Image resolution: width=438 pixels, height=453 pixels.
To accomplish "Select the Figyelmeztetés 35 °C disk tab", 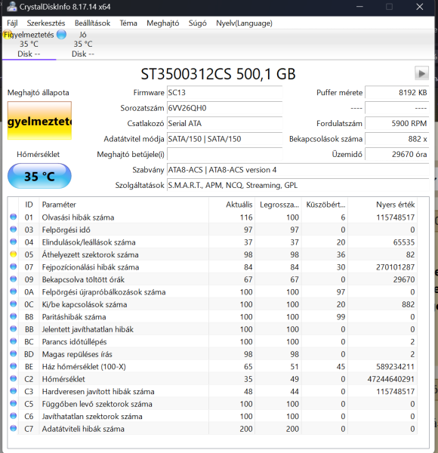I will (29, 45).
